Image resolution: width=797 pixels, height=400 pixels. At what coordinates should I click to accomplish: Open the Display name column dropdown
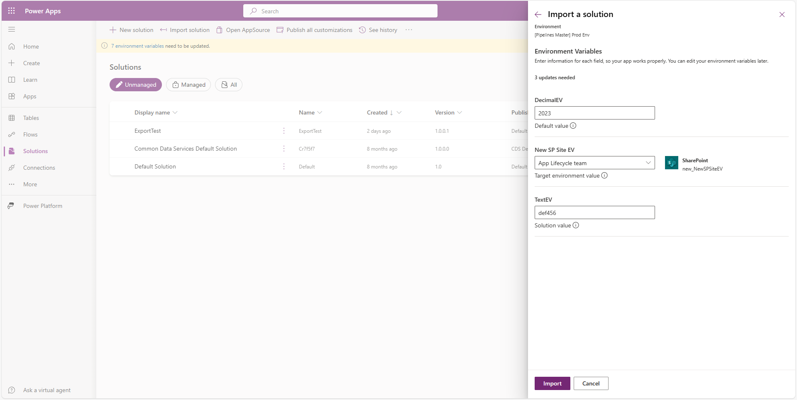(x=176, y=112)
